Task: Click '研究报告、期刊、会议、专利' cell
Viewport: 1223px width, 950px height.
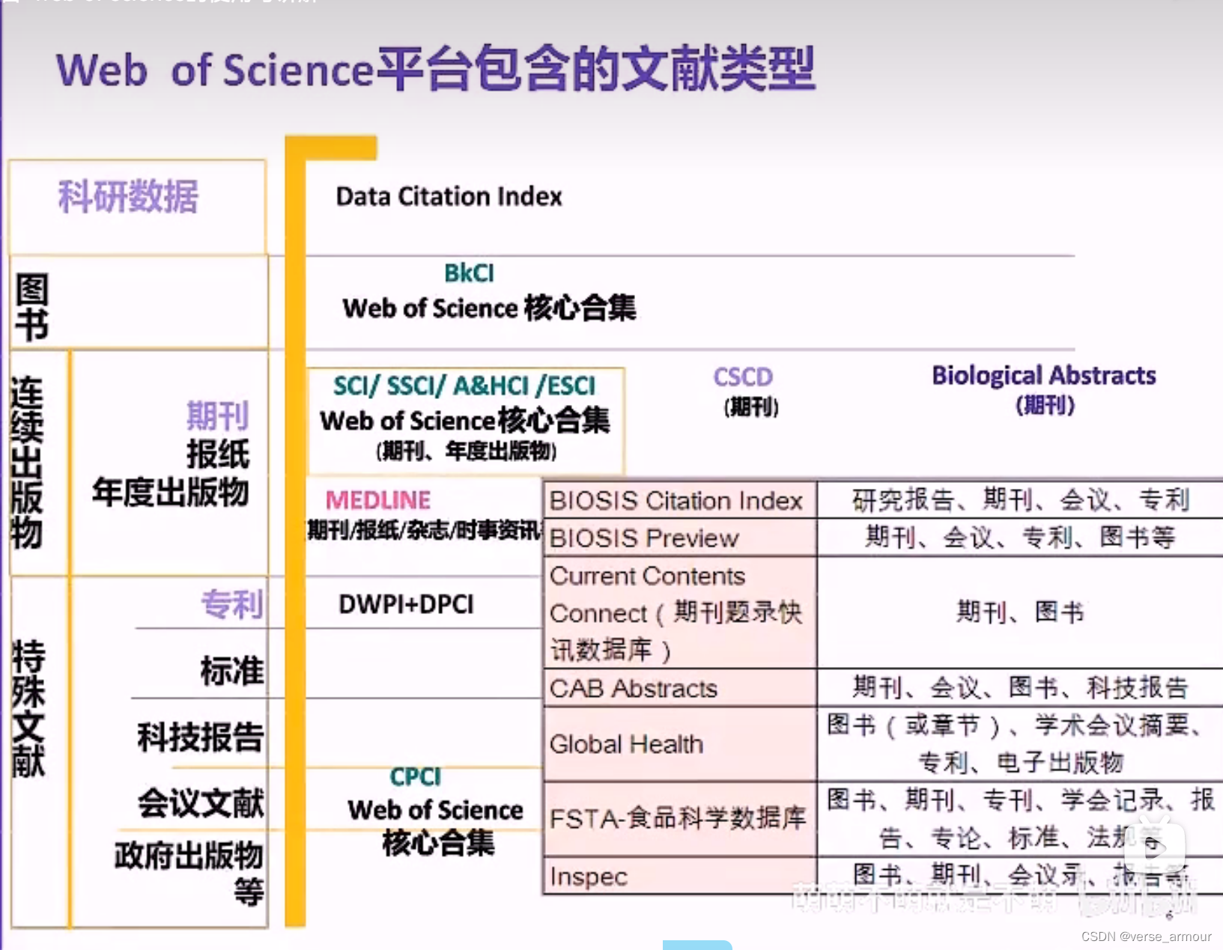Action: (x=1020, y=500)
